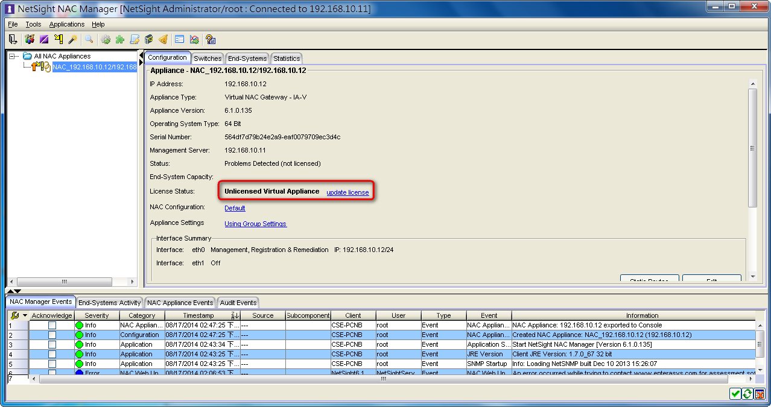Click the green puzzle piece icon
The width and height of the screenshot is (771, 407).
pyautogui.click(x=120, y=39)
